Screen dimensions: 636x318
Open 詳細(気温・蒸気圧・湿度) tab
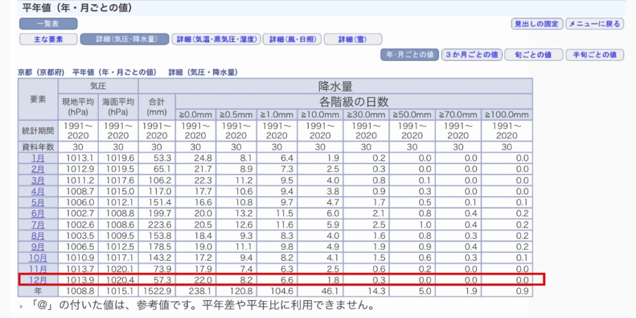(x=216, y=39)
